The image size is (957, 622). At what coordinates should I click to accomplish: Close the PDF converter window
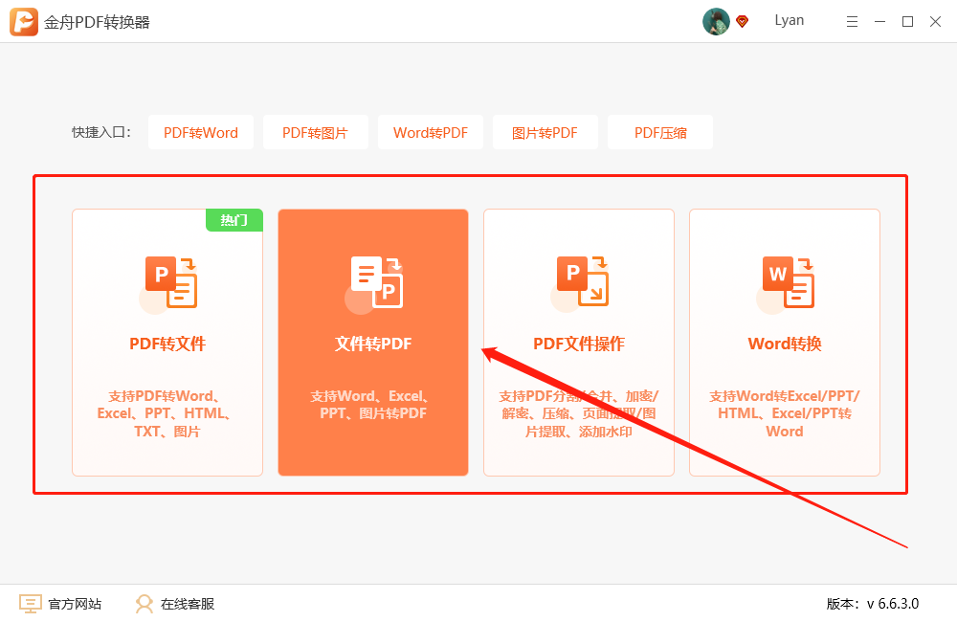pyautogui.click(x=935, y=22)
